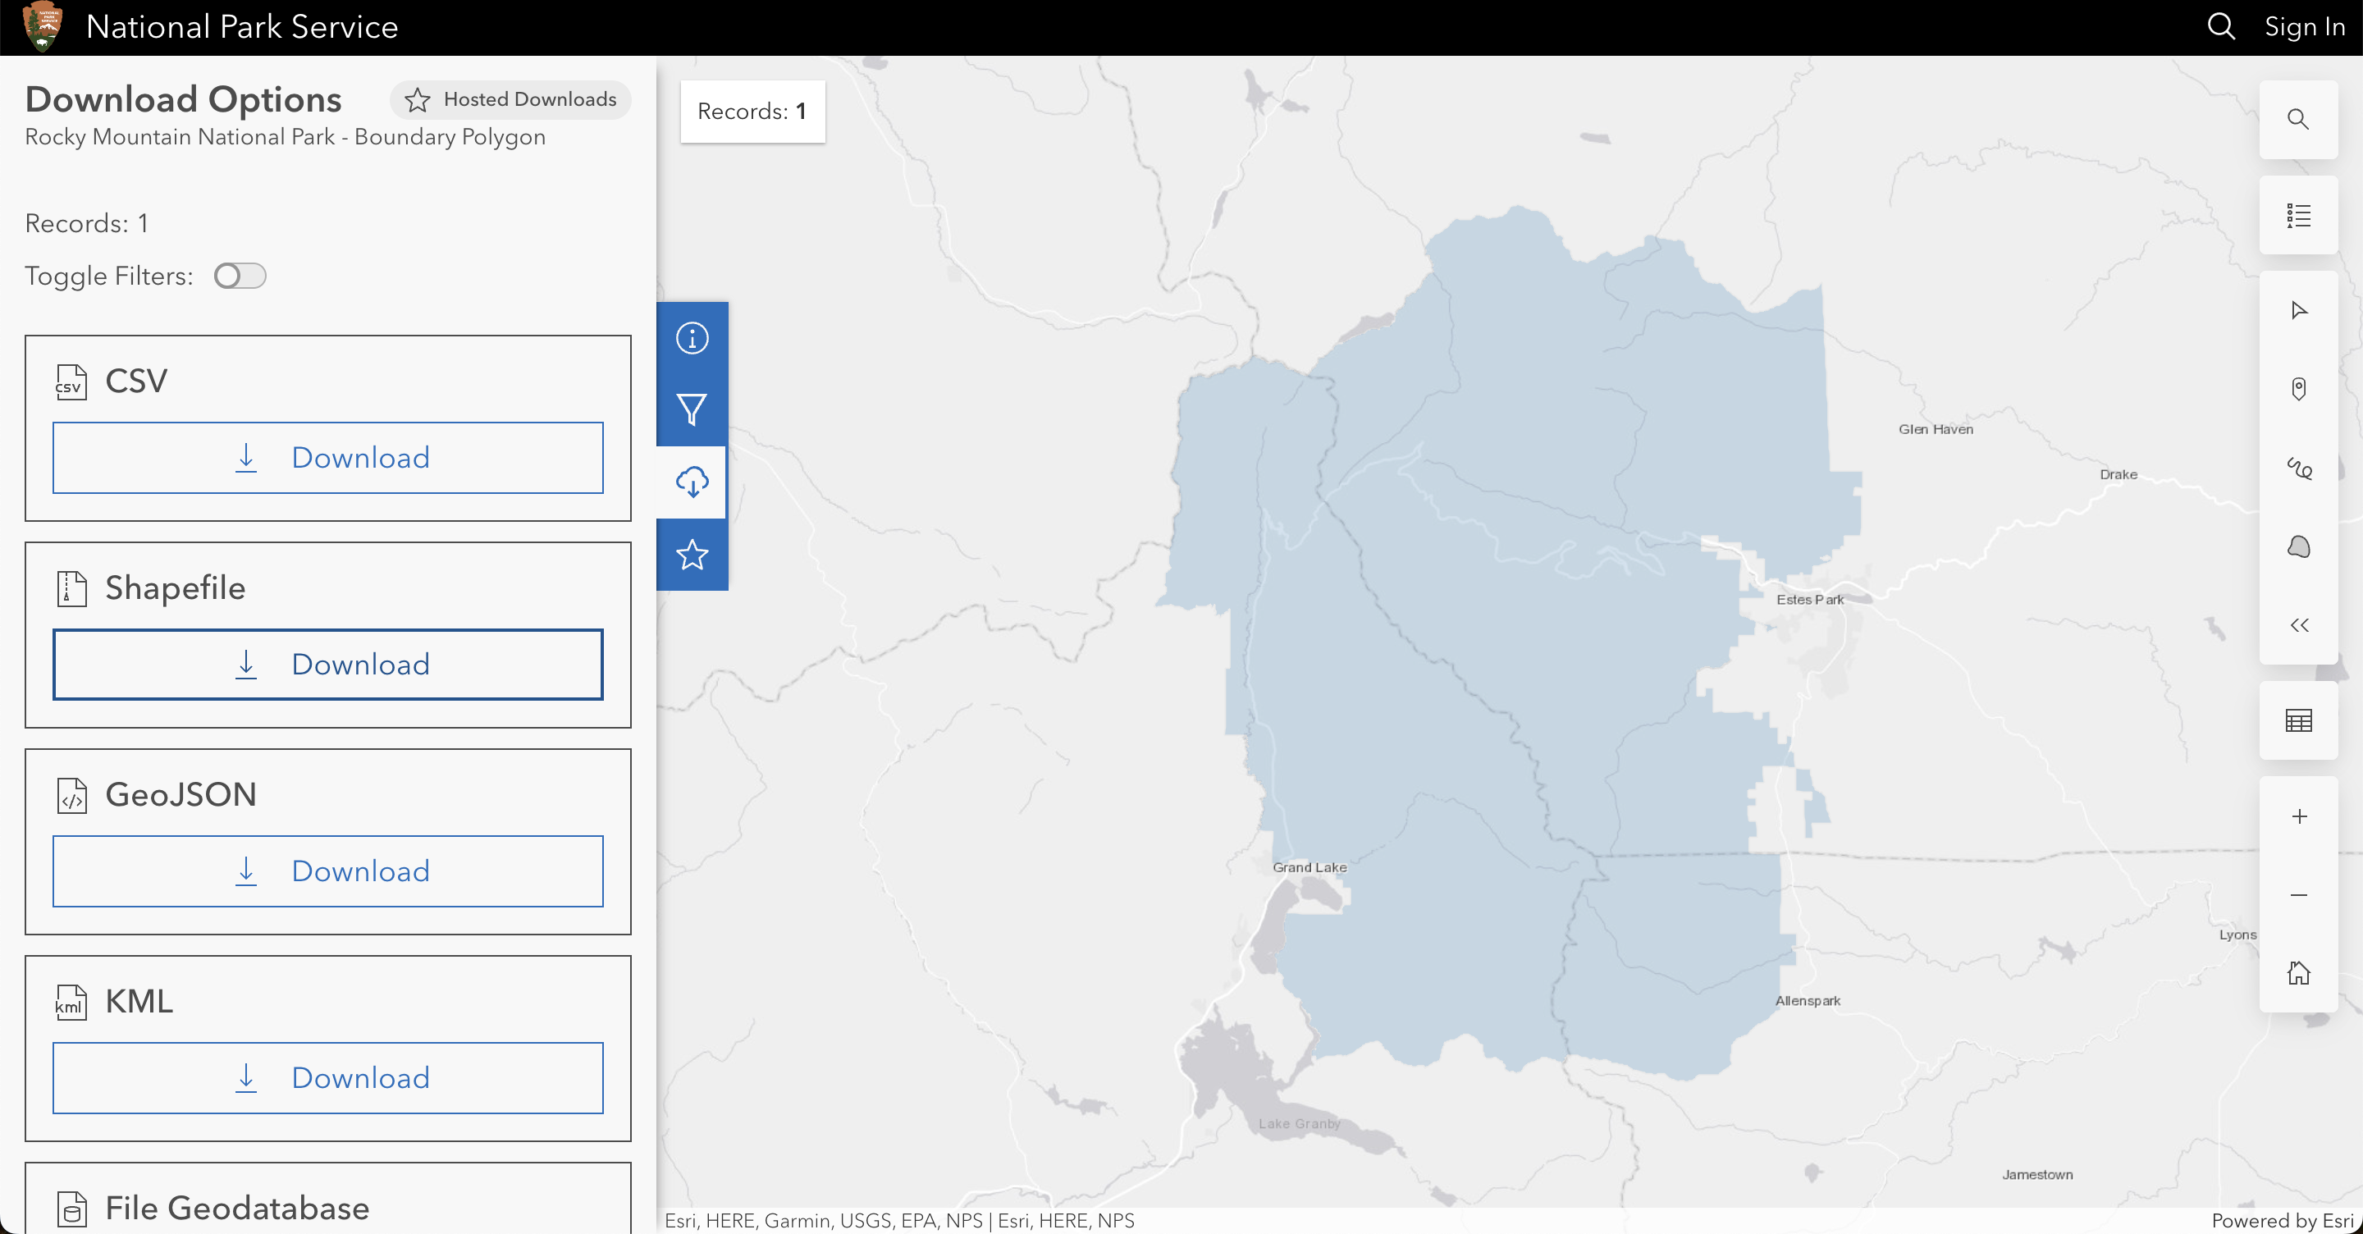
Task: Download the Shapefile format
Action: 327,665
